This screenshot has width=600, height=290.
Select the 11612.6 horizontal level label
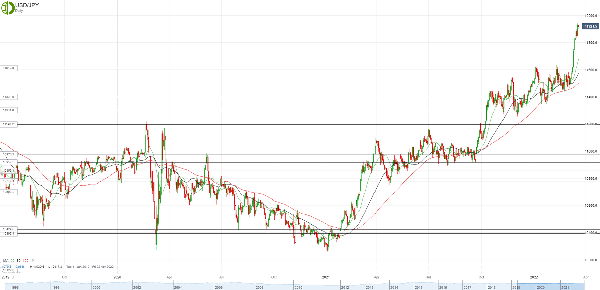[9, 68]
